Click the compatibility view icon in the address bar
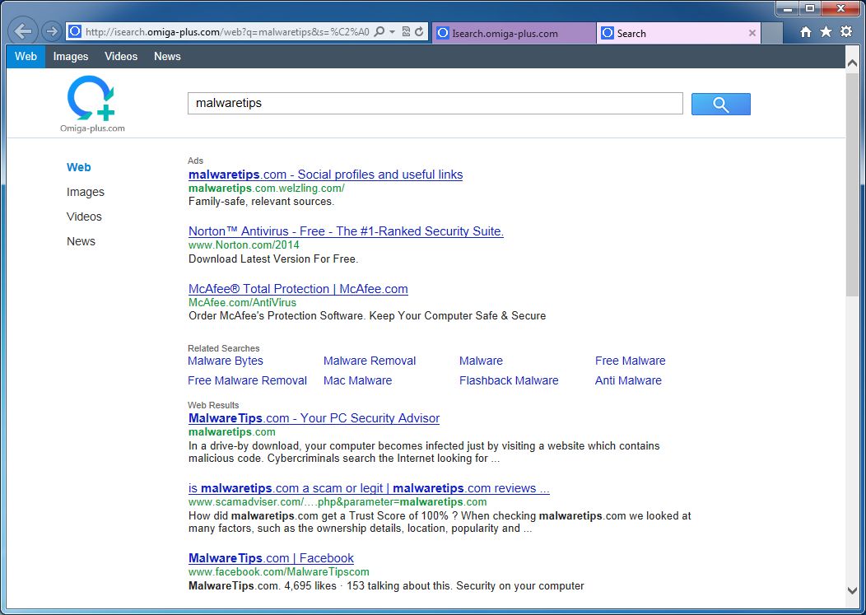This screenshot has width=866, height=615. click(406, 31)
